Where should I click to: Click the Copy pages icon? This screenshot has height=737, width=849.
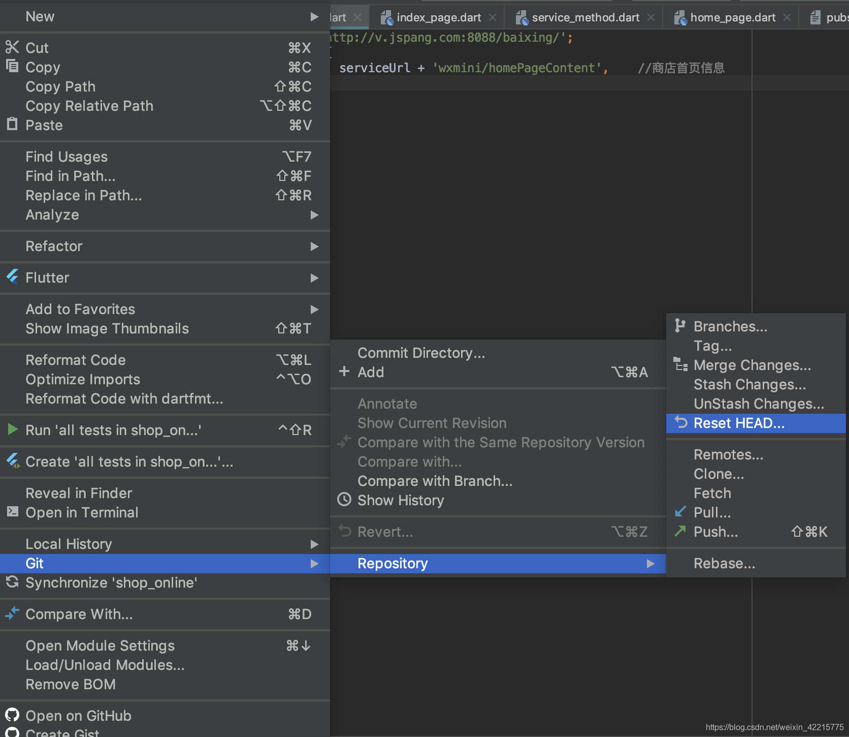(x=12, y=66)
